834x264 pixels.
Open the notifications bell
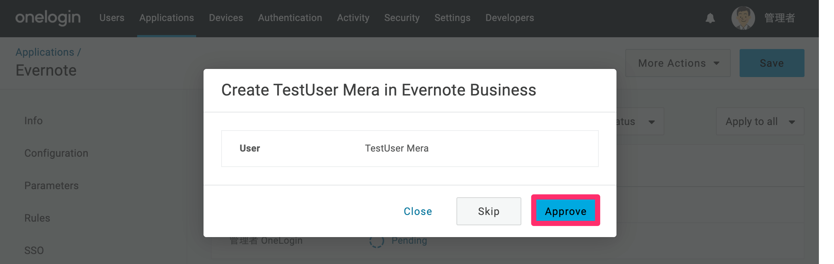(710, 18)
